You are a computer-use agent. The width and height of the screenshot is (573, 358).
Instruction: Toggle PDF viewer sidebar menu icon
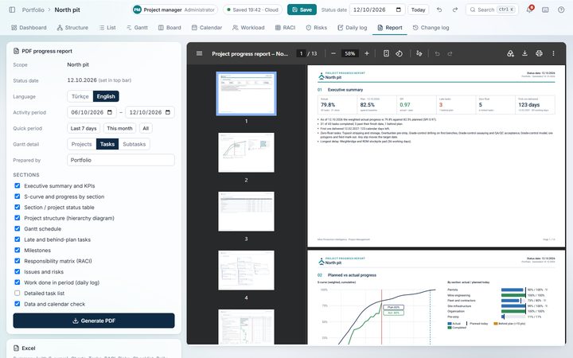(199, 53)
